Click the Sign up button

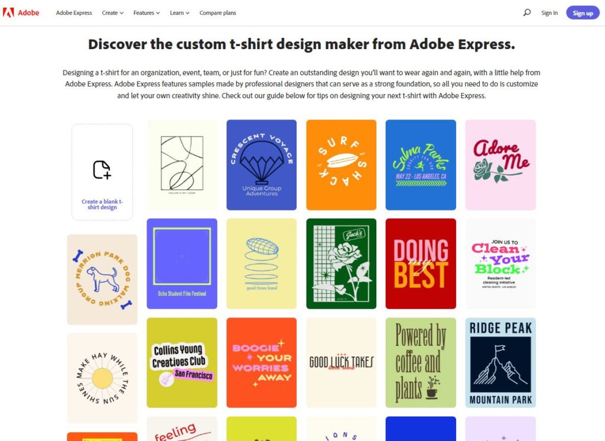coord(583,13)
